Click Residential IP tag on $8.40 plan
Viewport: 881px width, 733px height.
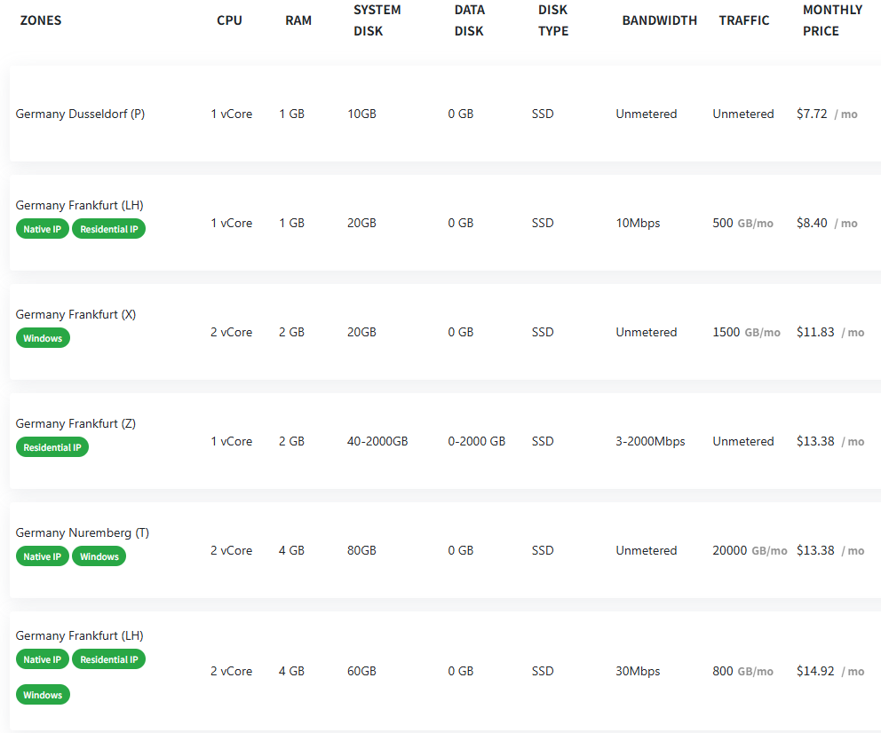[x=109, y=229]
